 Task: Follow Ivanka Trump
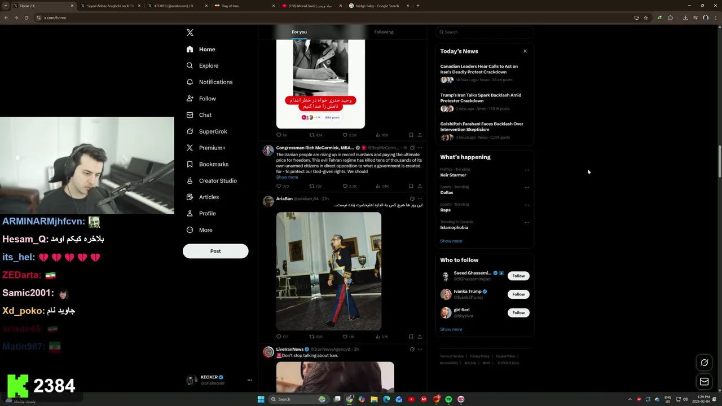point(518,294)
